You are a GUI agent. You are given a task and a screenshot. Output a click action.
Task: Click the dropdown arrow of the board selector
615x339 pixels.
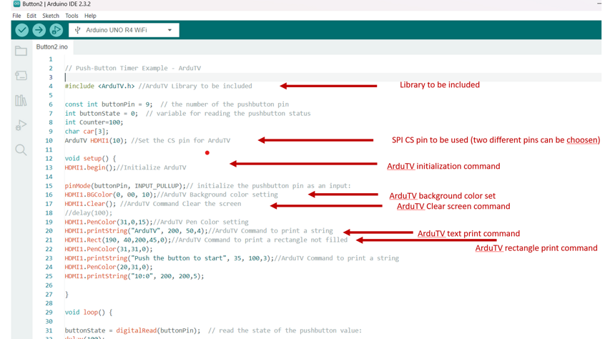[169, 30]
